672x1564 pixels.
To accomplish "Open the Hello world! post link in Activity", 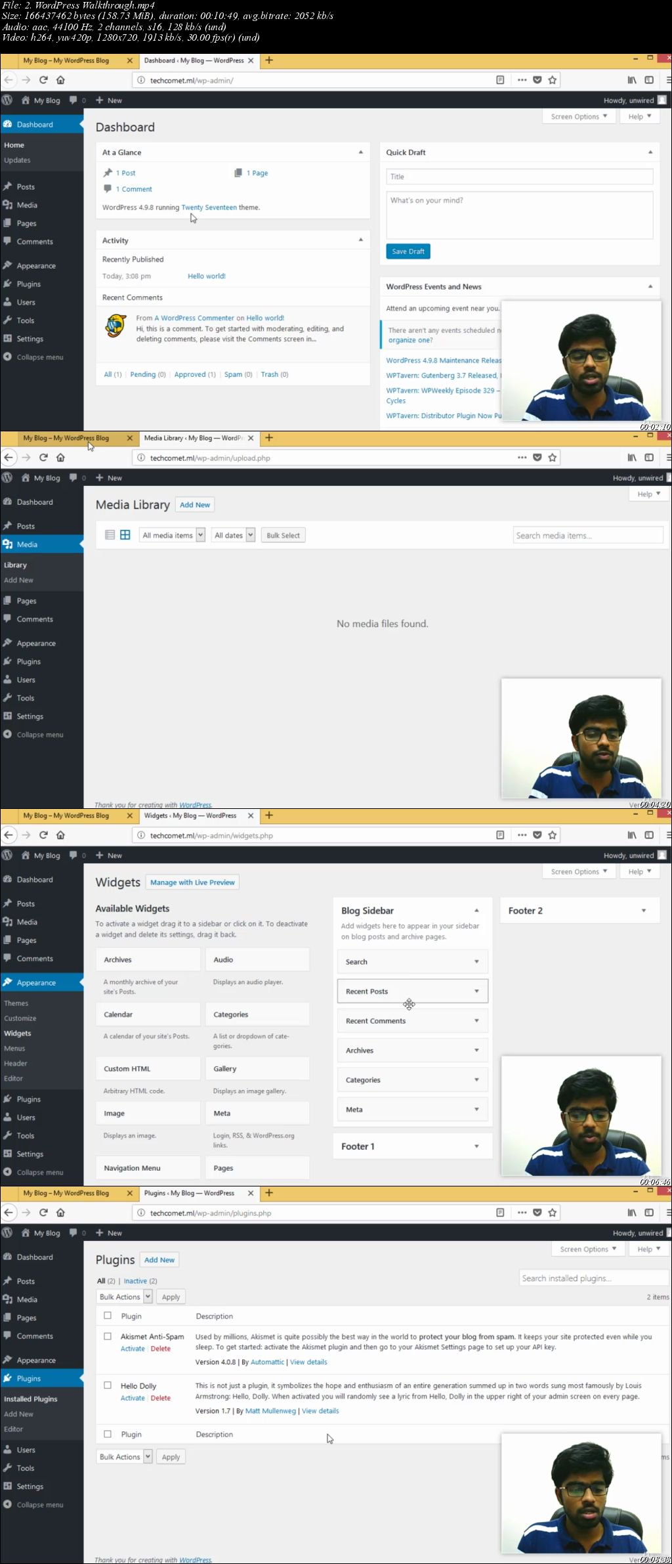I will point(207,276).
